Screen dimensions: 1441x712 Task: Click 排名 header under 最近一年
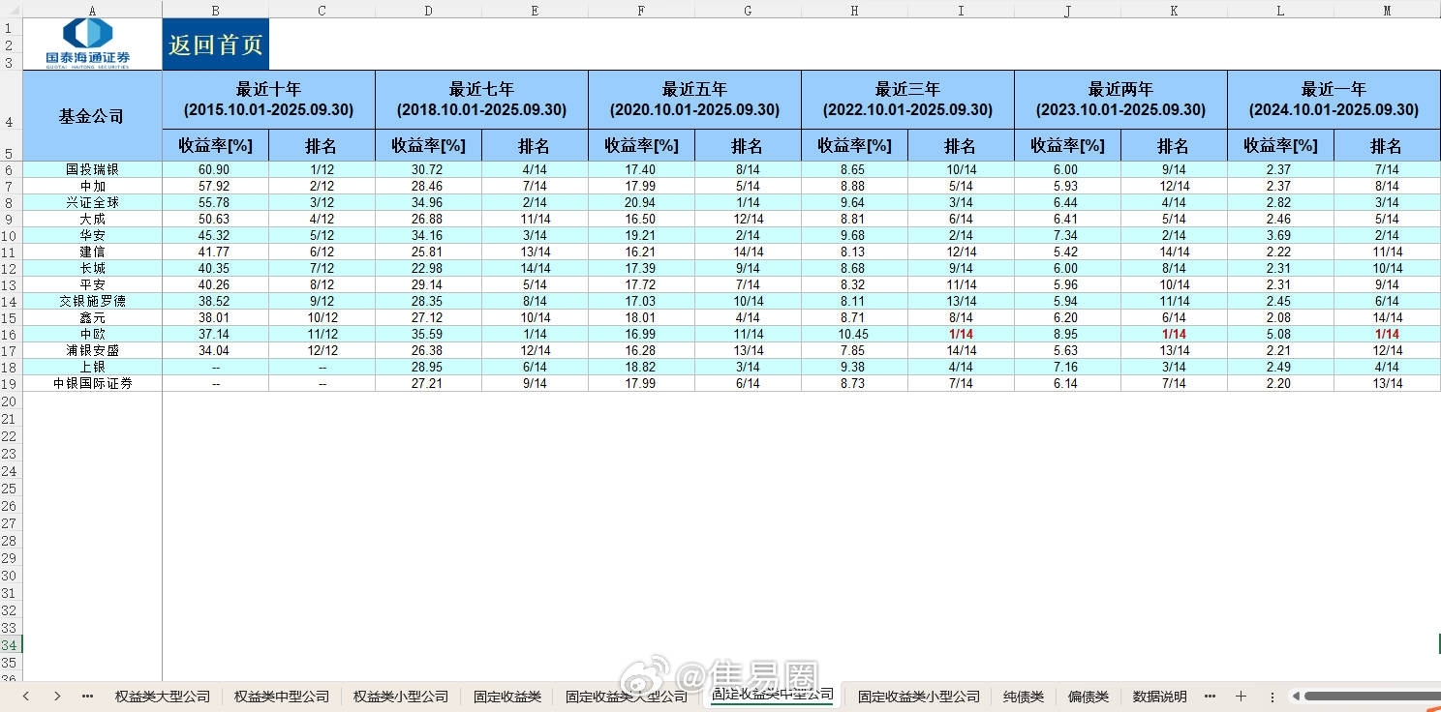tap(1387, 145)
